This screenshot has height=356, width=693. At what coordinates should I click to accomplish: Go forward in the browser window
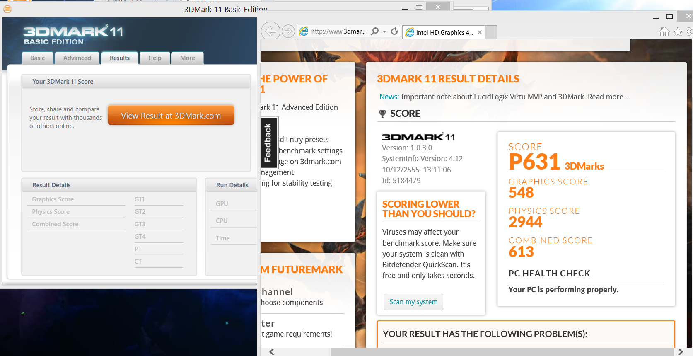tap(288, 31)
